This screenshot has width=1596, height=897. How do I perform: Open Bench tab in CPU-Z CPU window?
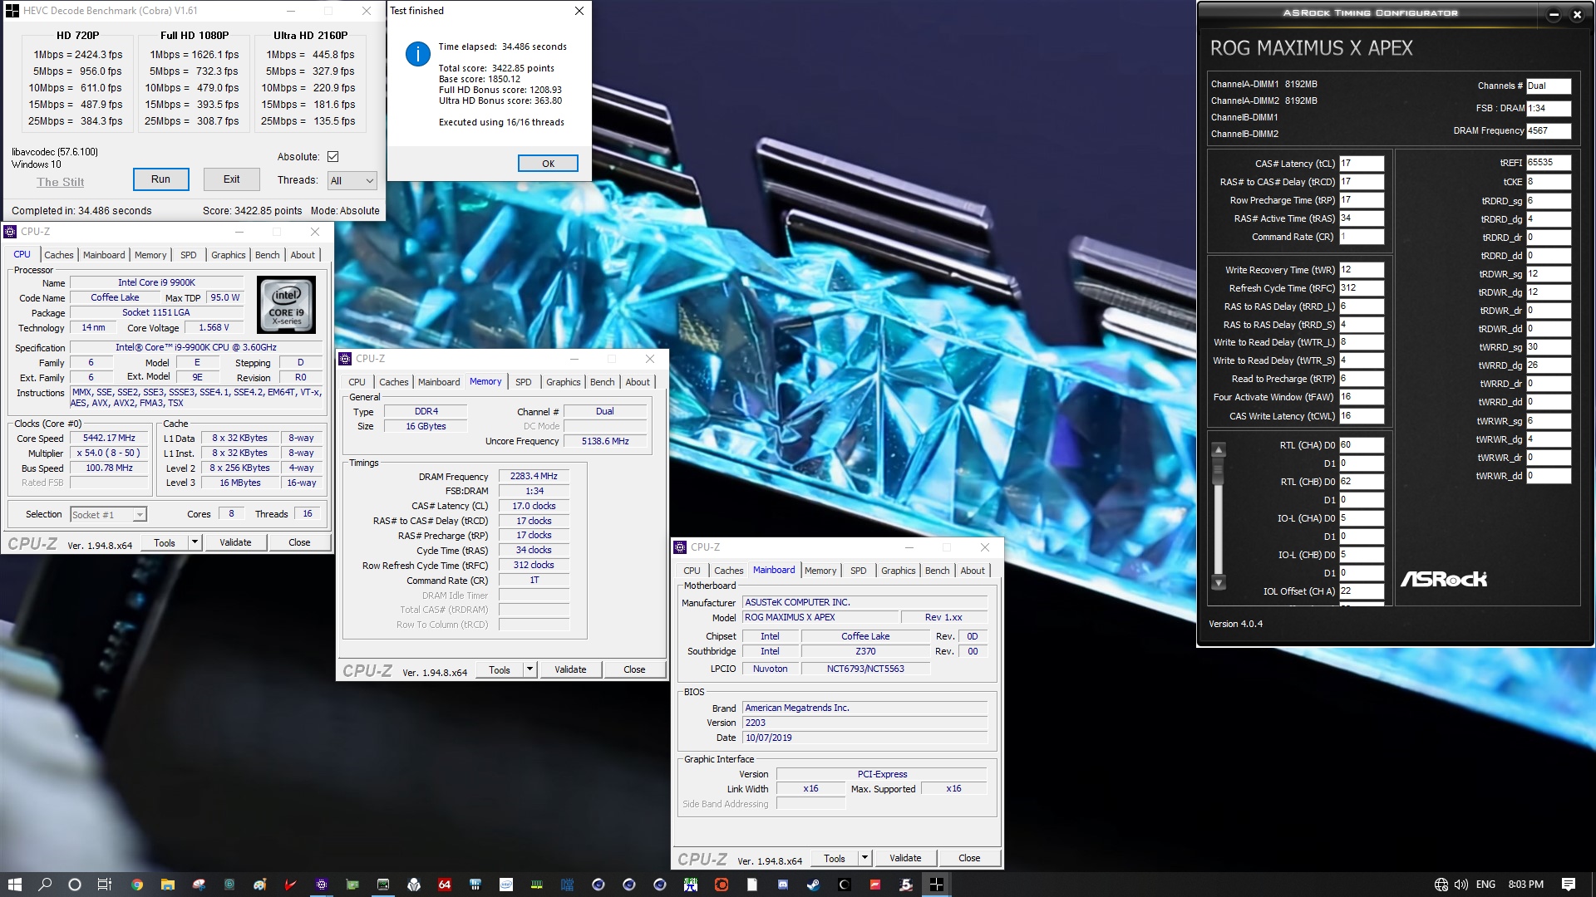click(267, 255)
